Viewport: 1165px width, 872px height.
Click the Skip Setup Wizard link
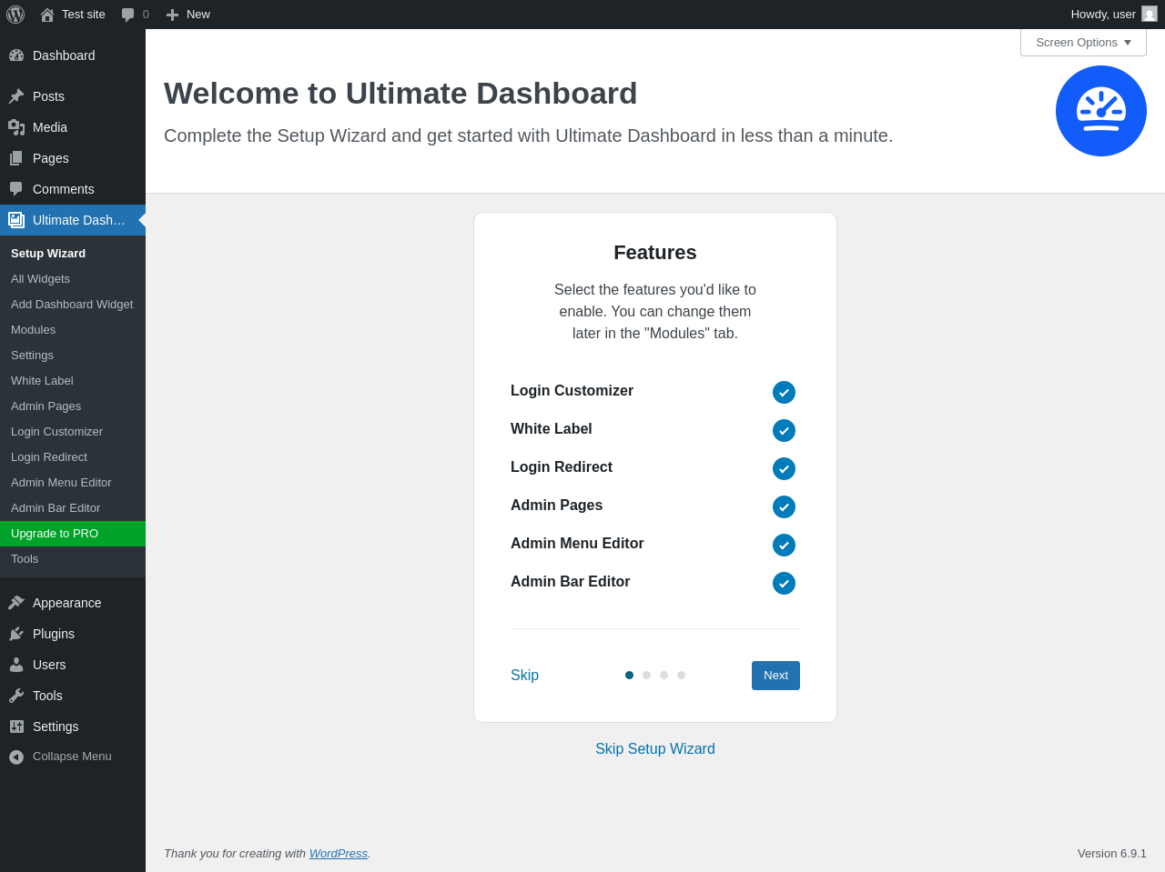click(655, 749)
